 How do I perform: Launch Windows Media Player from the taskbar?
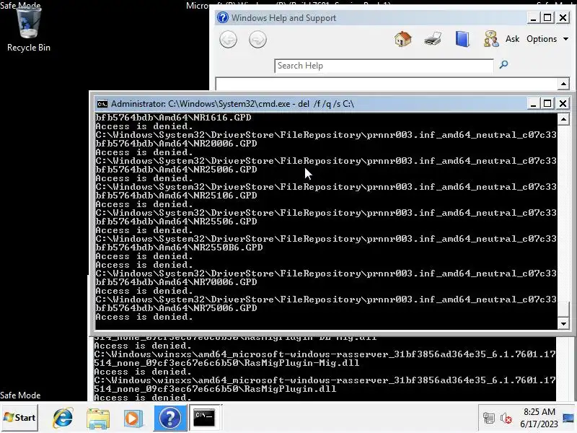[x=133, y=418]
